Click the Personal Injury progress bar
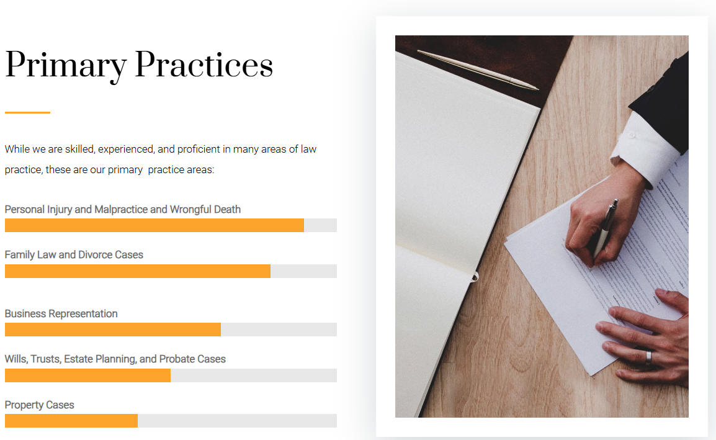This screenshot has height=440, width=716. [171, 225]
